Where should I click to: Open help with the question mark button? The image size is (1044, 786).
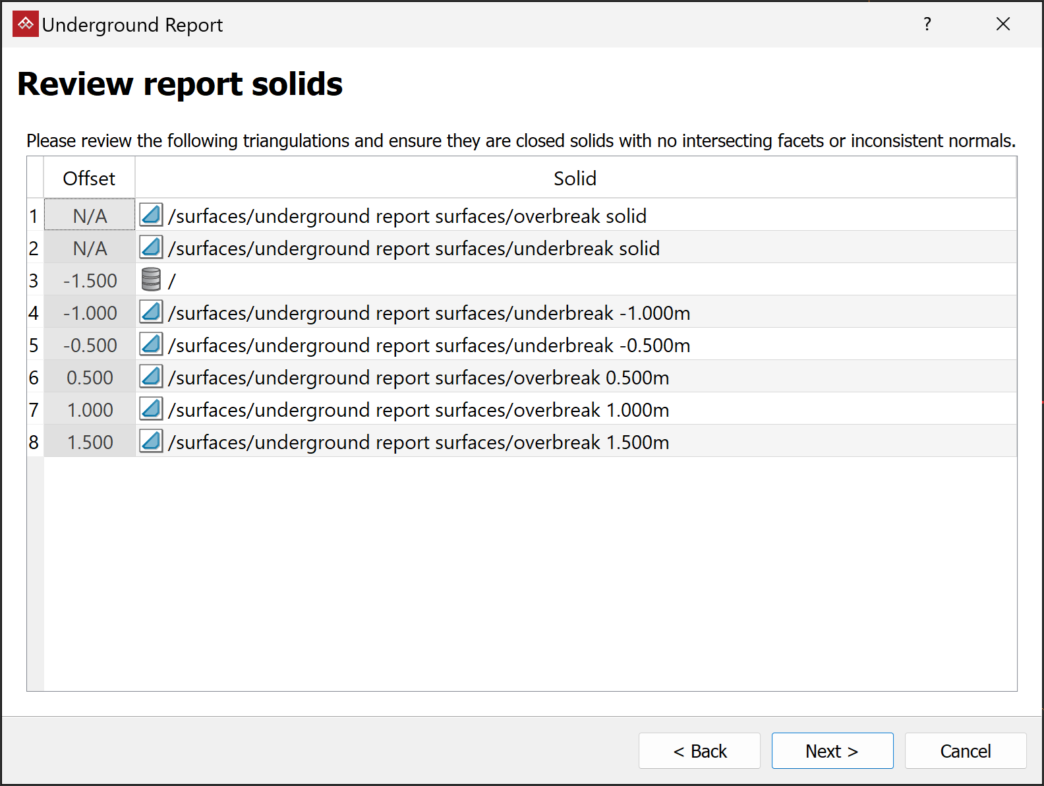927,24
